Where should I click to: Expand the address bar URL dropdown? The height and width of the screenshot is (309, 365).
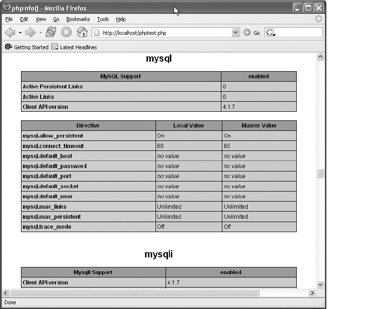[235, 32]
